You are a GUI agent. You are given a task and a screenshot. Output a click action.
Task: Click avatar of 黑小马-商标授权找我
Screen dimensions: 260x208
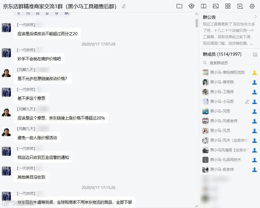pos(205,72)
